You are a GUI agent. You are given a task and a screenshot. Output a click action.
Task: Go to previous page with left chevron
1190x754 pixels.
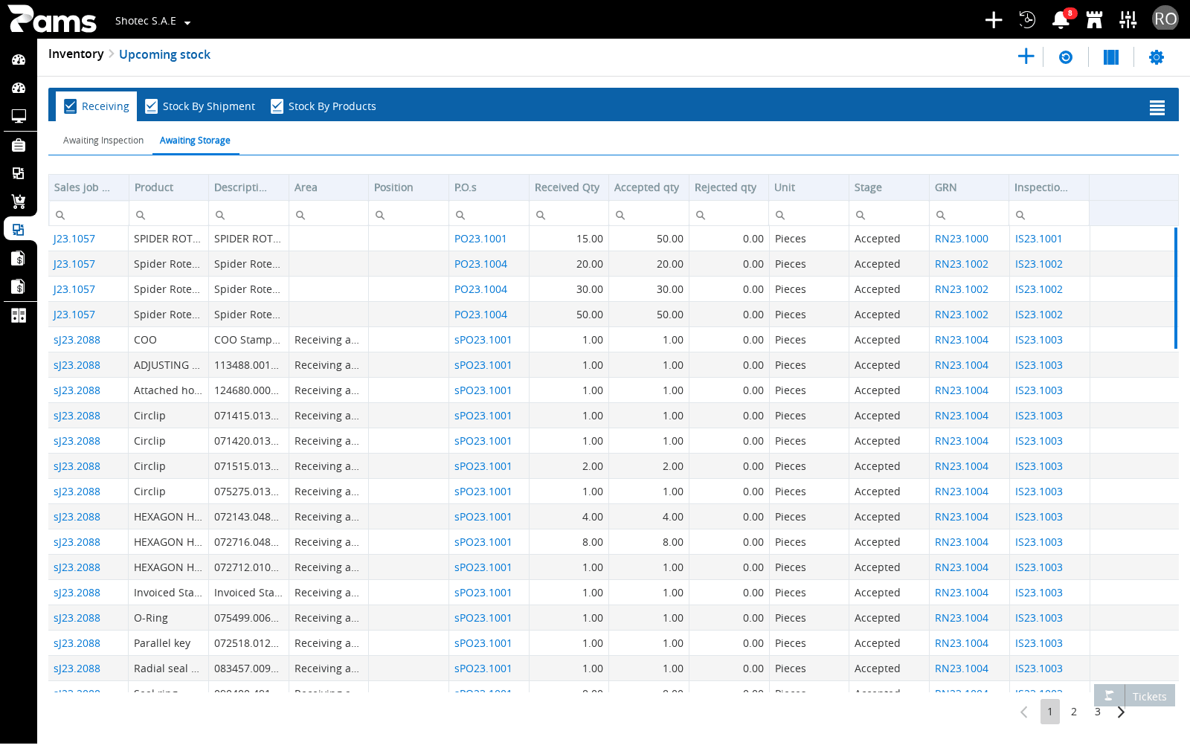point(1024,712)
